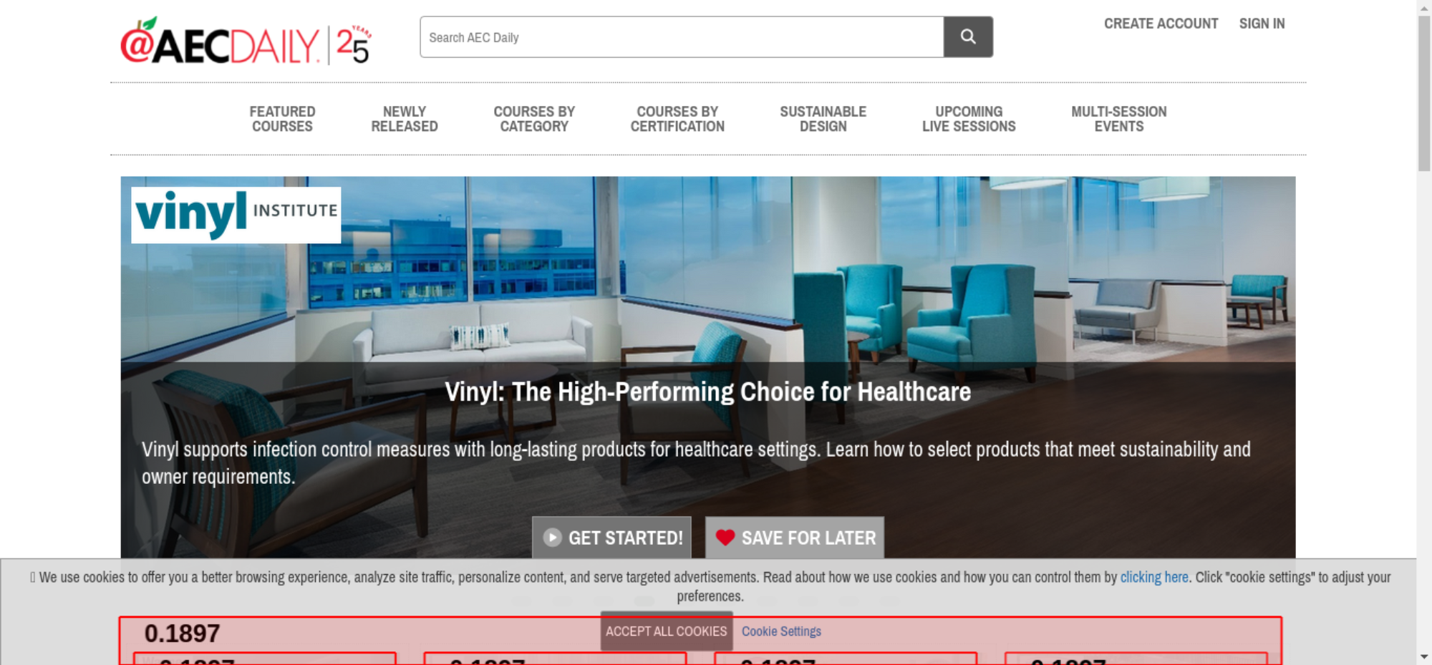Open Multi-Session Events
1432x665 pixels.
tap(1119, 119)
